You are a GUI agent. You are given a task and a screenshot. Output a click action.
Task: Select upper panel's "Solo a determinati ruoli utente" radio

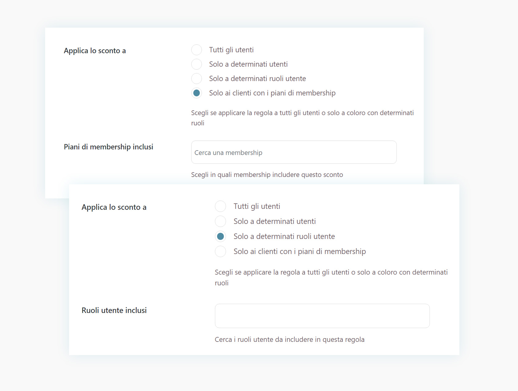[x=197, y=79]
